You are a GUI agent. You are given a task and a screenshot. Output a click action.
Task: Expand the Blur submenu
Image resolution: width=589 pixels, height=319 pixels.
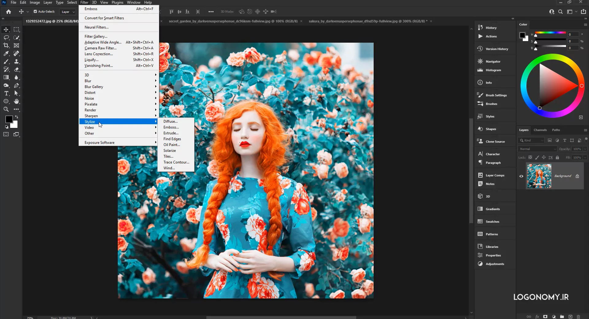click(119, 81)
